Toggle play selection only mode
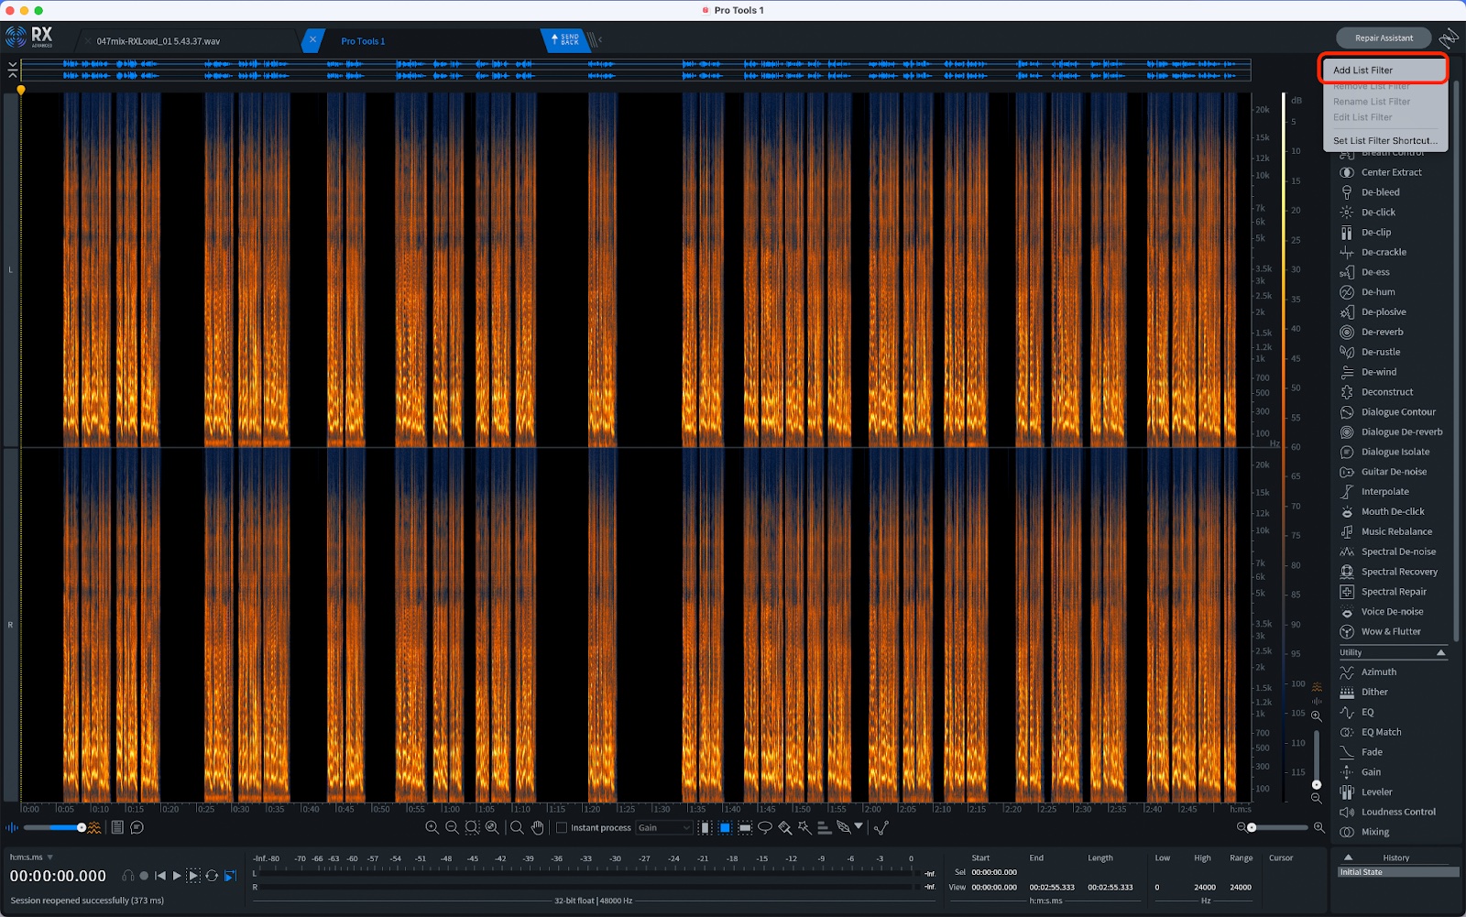This screenshot has height=917, width=1466. click(193, 876)
